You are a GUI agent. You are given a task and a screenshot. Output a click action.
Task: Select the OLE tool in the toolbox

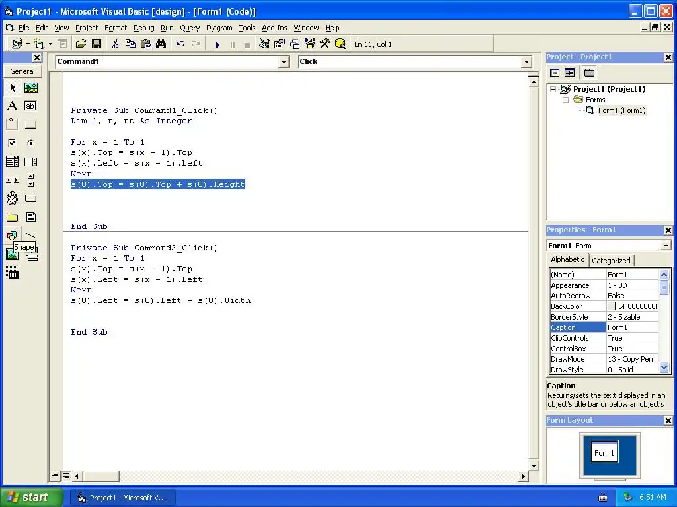[13, 273]
